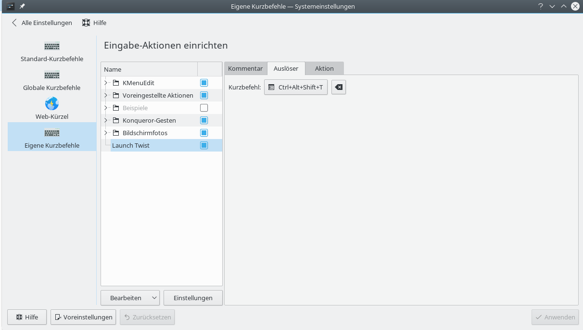Click the Name column header
Image resolution: width=583 pixels, height=330 pixels.
click(149, 69)
